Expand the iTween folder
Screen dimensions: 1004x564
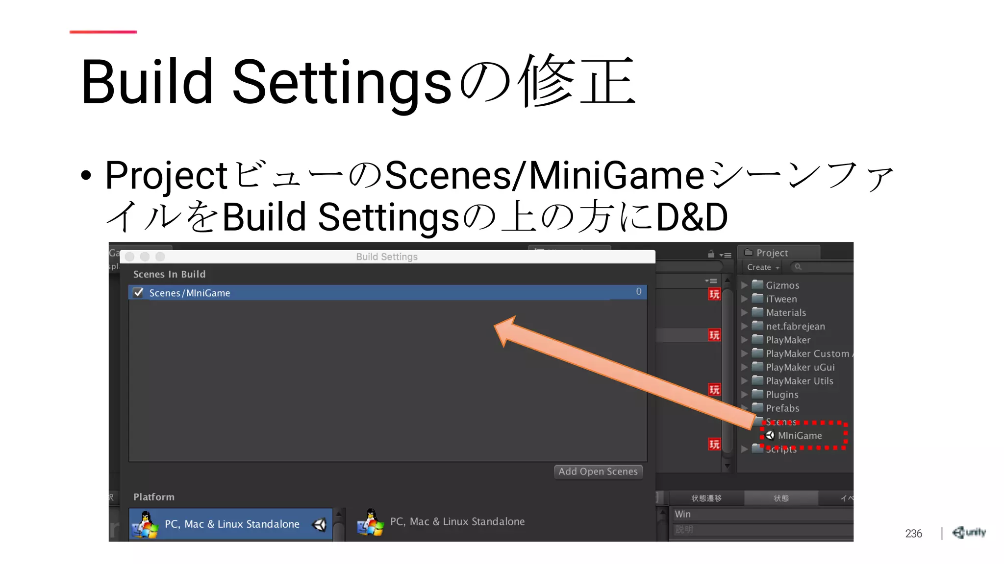744,299
